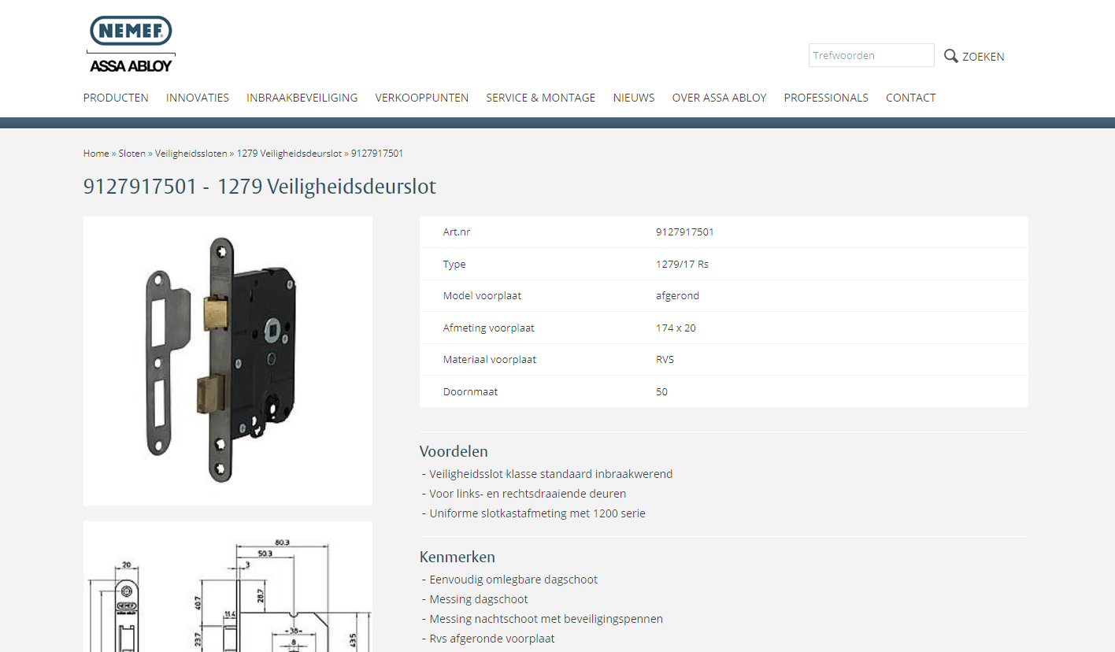1115x652 pixels.
Task: Click the Home breadcrumb link
Action: 96,154
